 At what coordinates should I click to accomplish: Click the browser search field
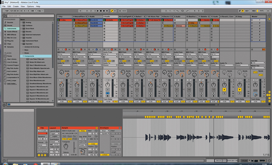coord(31,16)
